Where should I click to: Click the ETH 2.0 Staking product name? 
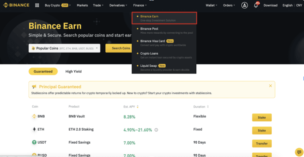[x=81, y=129]
